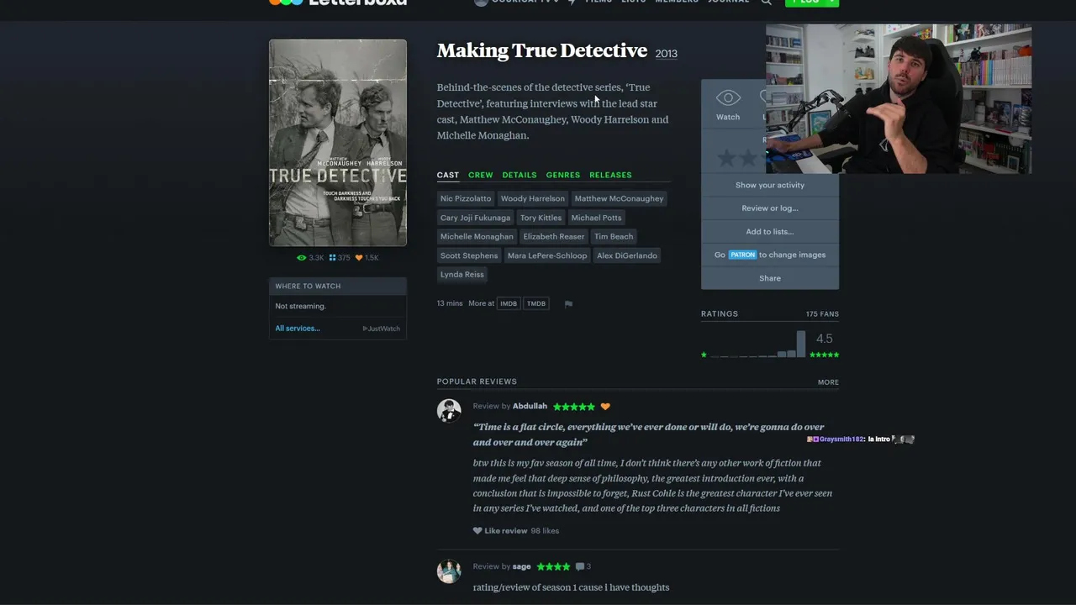This screenshot has width=1076, height=605.
Task: Click the heart icon beside Like review
Action: click(477, 531)
